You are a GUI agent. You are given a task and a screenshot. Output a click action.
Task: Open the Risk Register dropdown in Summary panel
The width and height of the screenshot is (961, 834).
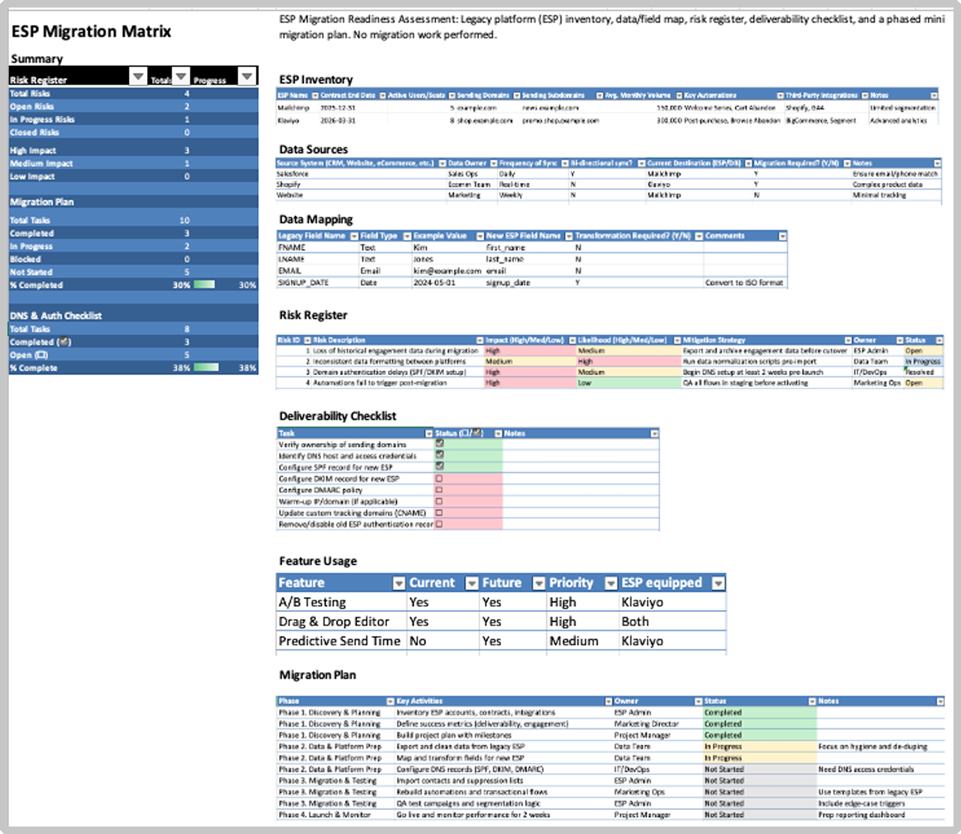tap(139, 76)
